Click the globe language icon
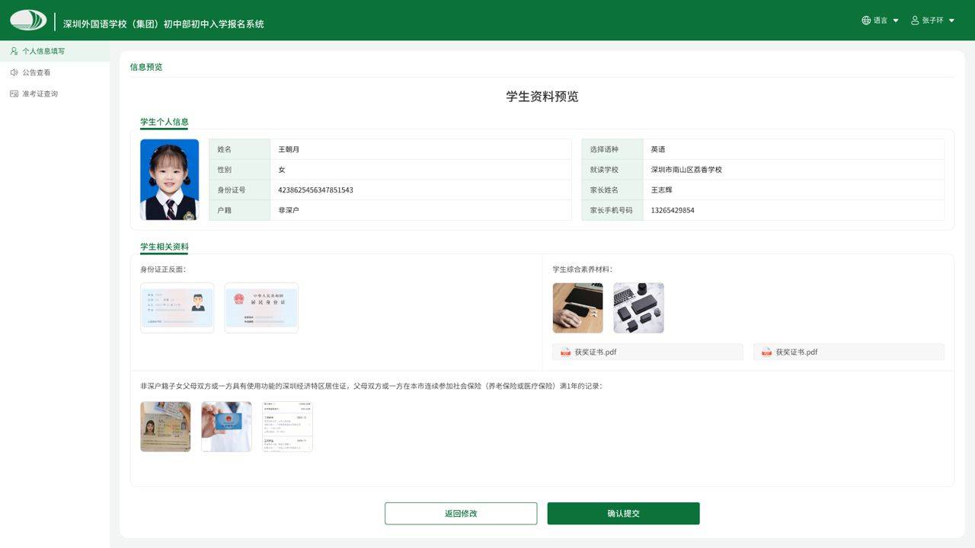The height and width of the screenshot is (548, 975). (x=866, y=21)
